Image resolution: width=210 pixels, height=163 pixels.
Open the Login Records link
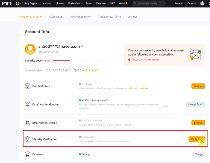[90, 70]
